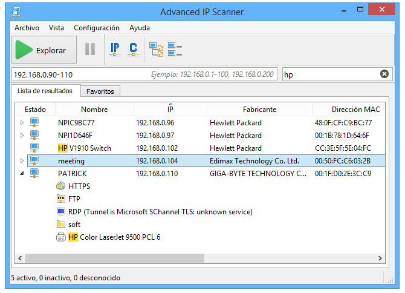The height and width of the screenshot is (293, 405).
Task: Click the scroll right arrow
Action: pos(380,258)
